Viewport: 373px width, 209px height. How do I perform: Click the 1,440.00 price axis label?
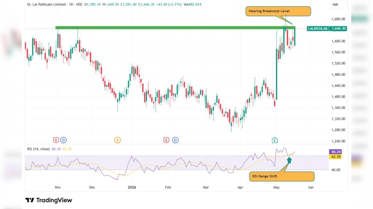[x=338, y=86]
